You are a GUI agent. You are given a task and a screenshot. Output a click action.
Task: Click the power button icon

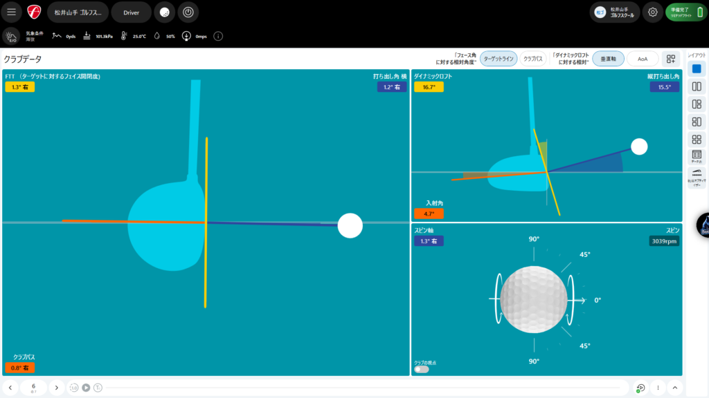pos(188,12)
